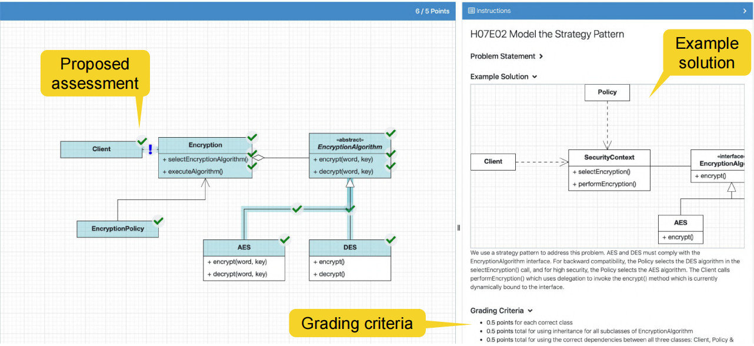Click the chevron to hide the Instructions panel
Image resolution: width=754 pixels, height=346 pixels.
(746, 11)
